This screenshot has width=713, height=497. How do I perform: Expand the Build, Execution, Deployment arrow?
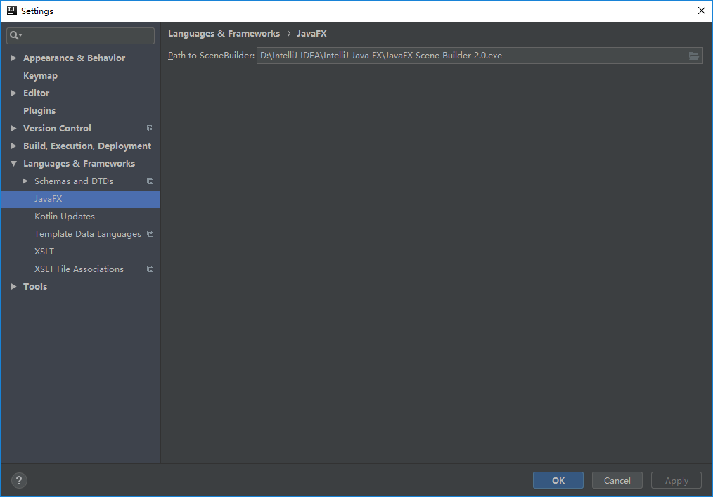tap(13, 146)
